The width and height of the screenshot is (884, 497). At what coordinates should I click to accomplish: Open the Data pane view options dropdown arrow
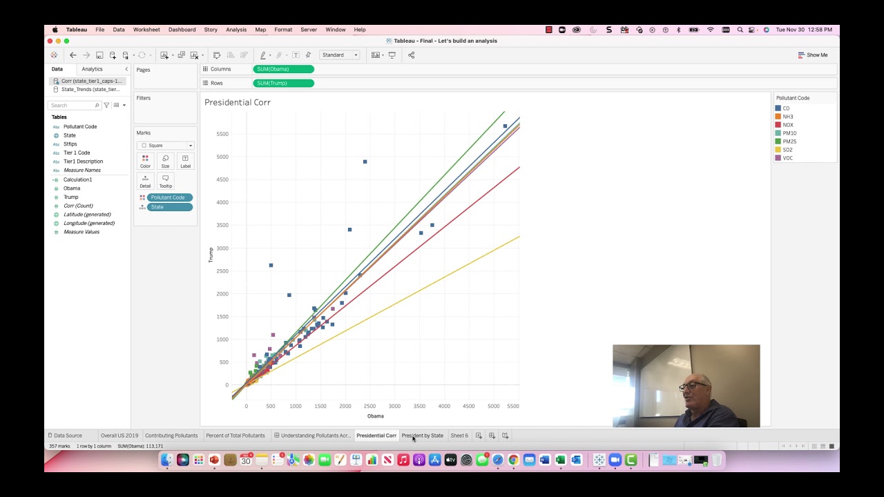tap(124, 106)
